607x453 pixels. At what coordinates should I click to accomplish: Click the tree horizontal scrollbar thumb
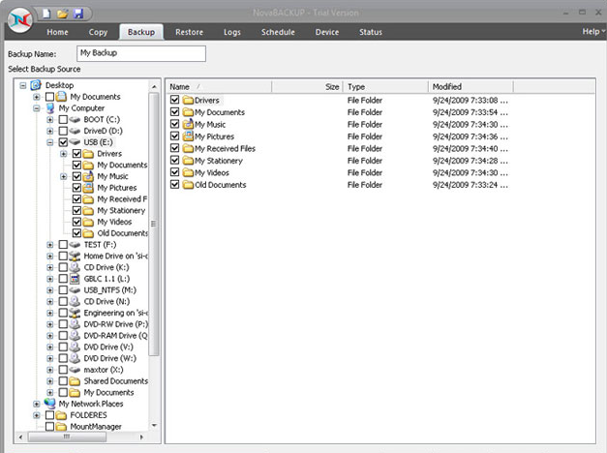67,437
